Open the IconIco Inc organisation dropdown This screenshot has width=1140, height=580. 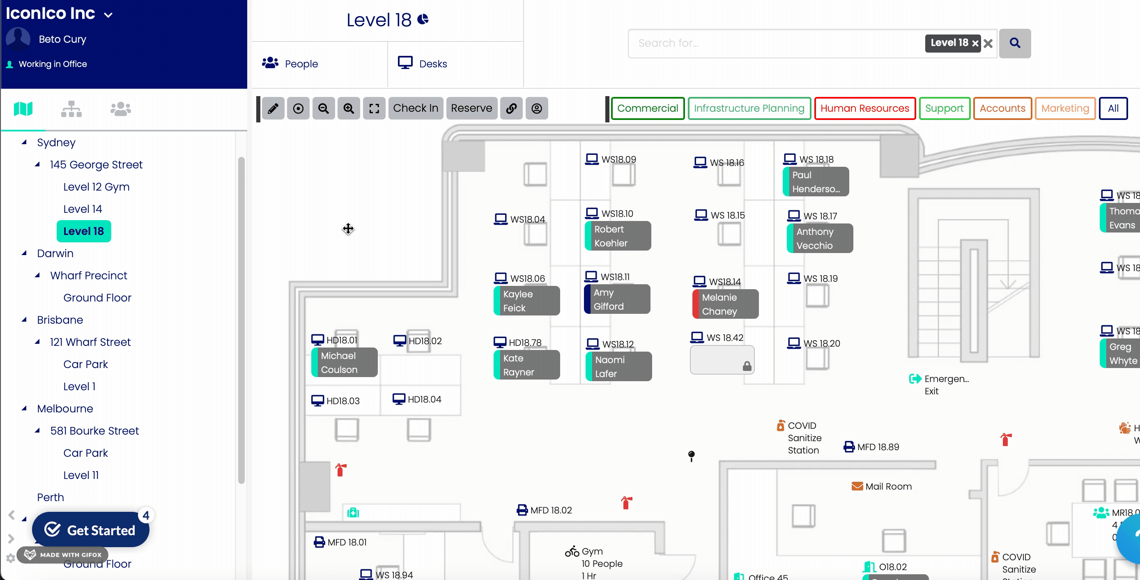(x=108, y=15)
